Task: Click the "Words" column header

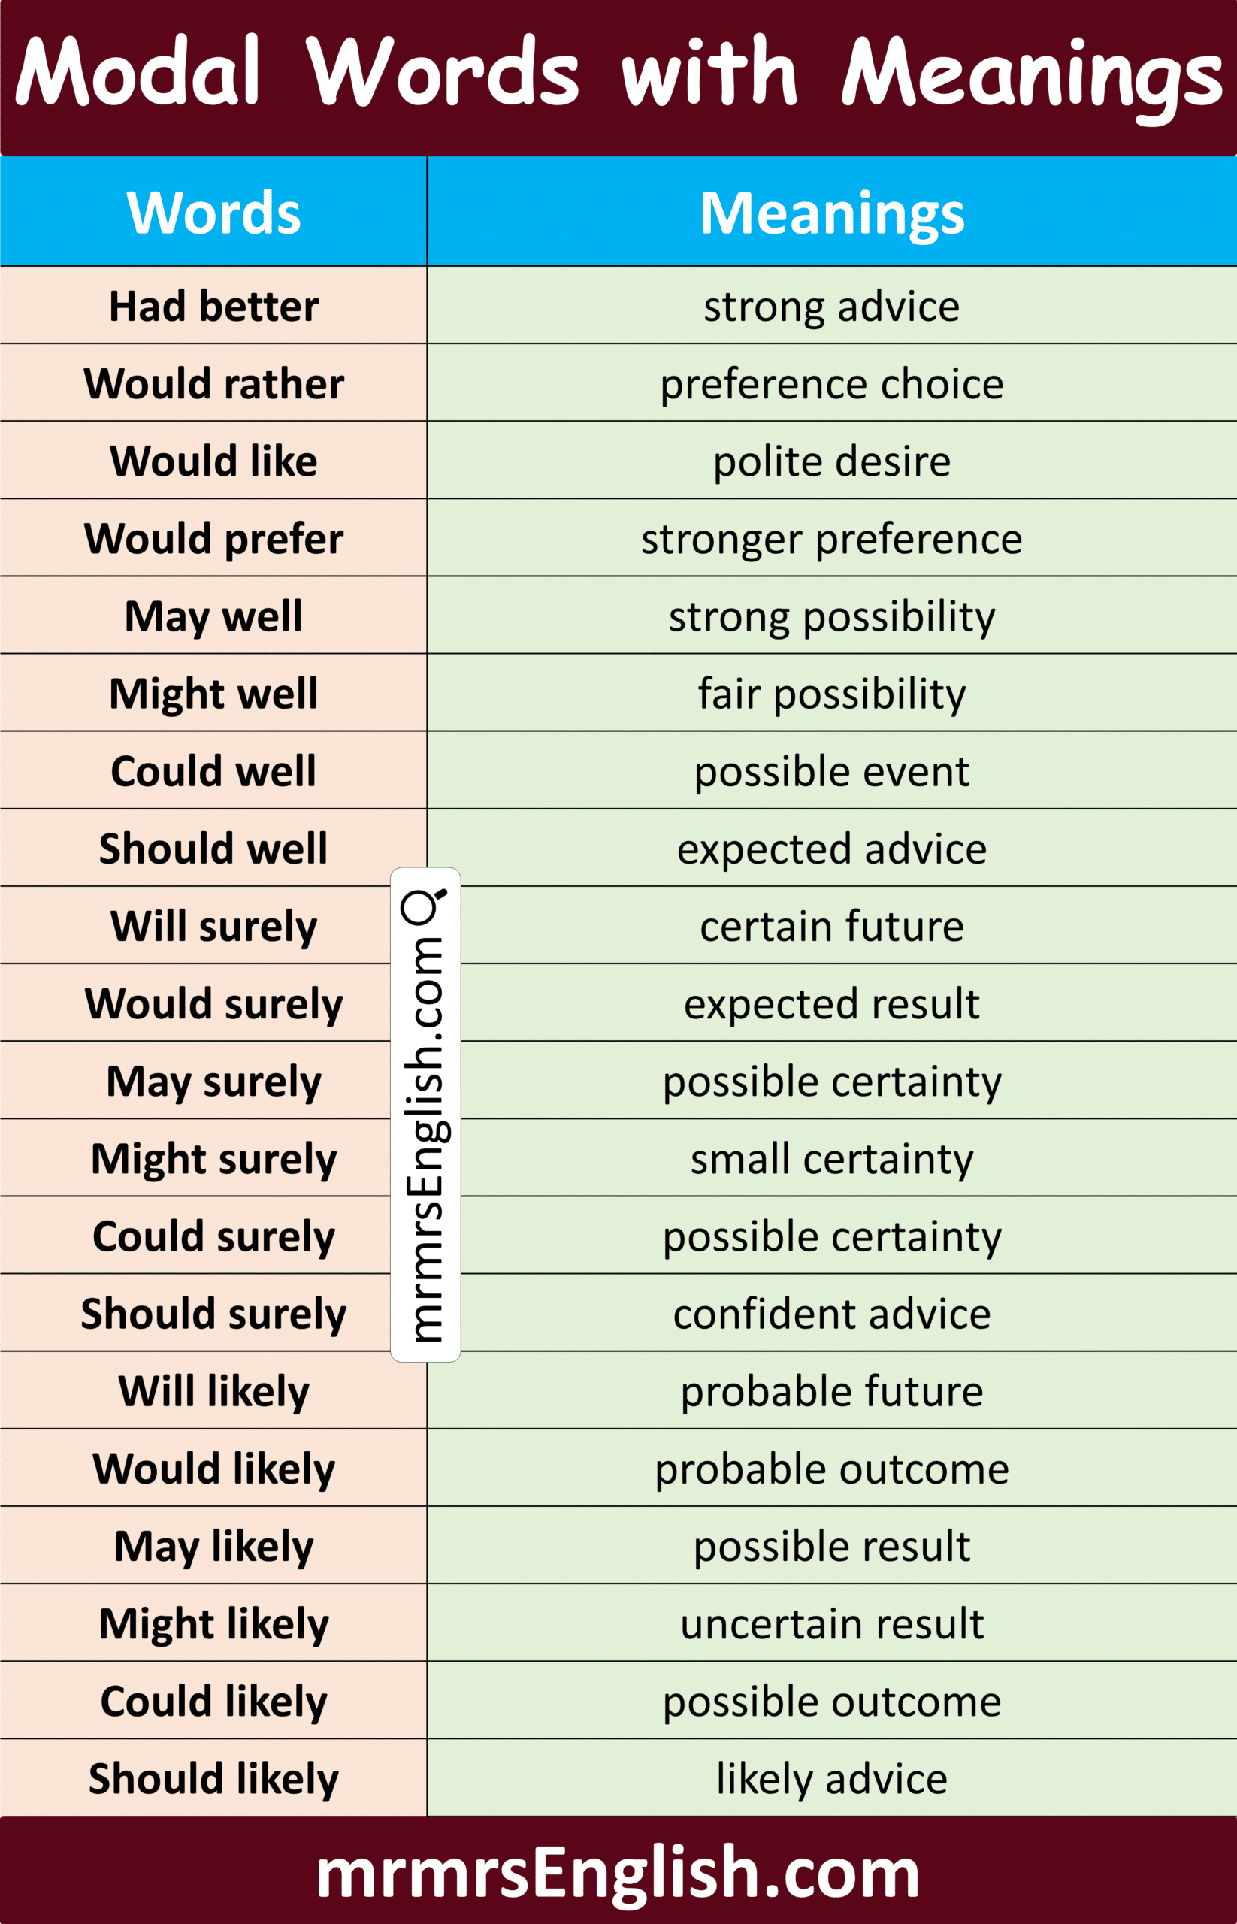Action: (x=213, y=213)
